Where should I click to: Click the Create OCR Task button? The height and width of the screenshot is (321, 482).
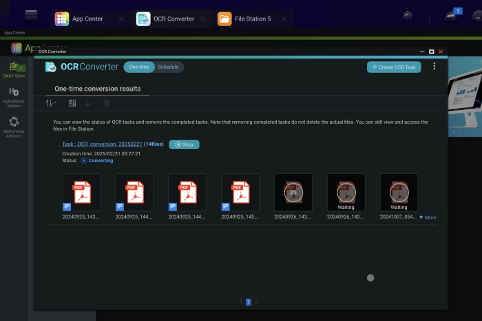[394, 67]
